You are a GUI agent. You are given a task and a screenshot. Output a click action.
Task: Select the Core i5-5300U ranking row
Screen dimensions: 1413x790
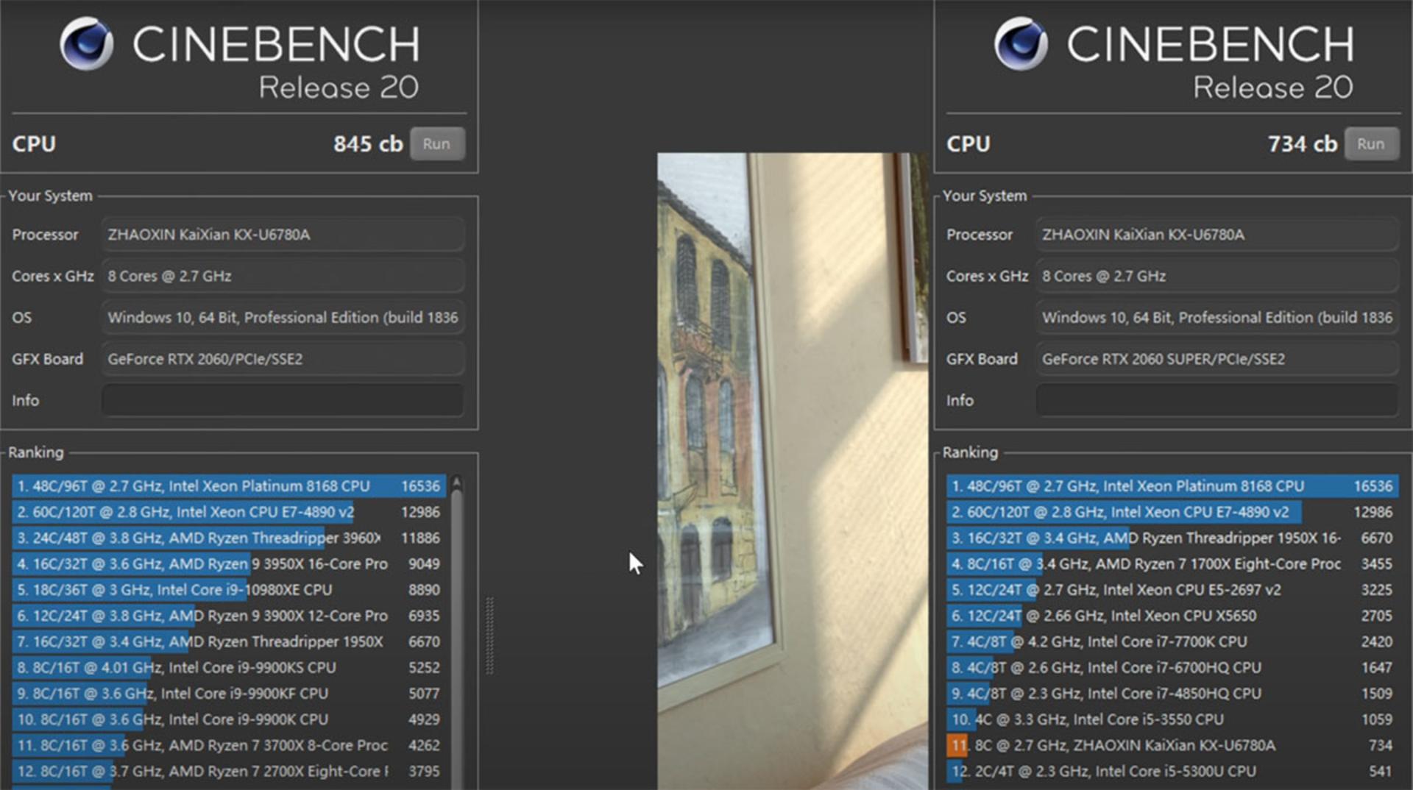[x=1172, y=771]
